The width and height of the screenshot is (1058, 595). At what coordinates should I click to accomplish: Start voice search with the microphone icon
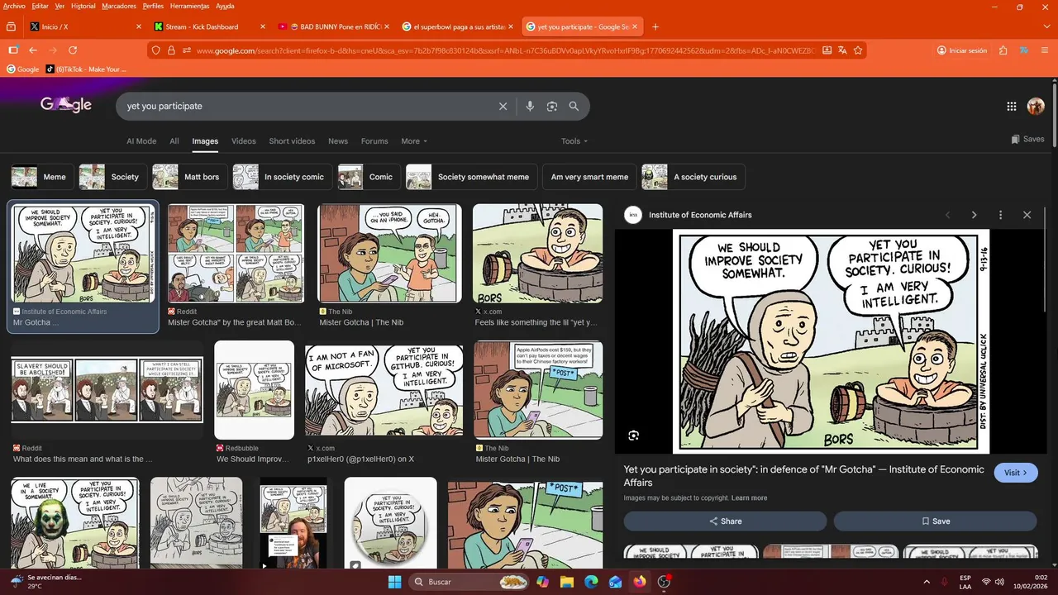530,106
